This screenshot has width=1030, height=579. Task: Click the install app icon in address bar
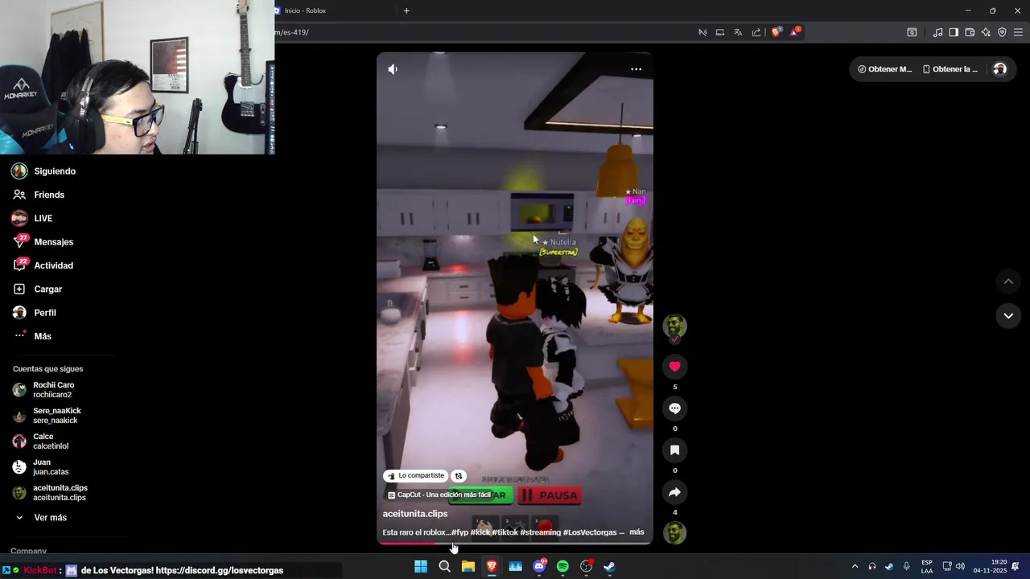(720, 32)
